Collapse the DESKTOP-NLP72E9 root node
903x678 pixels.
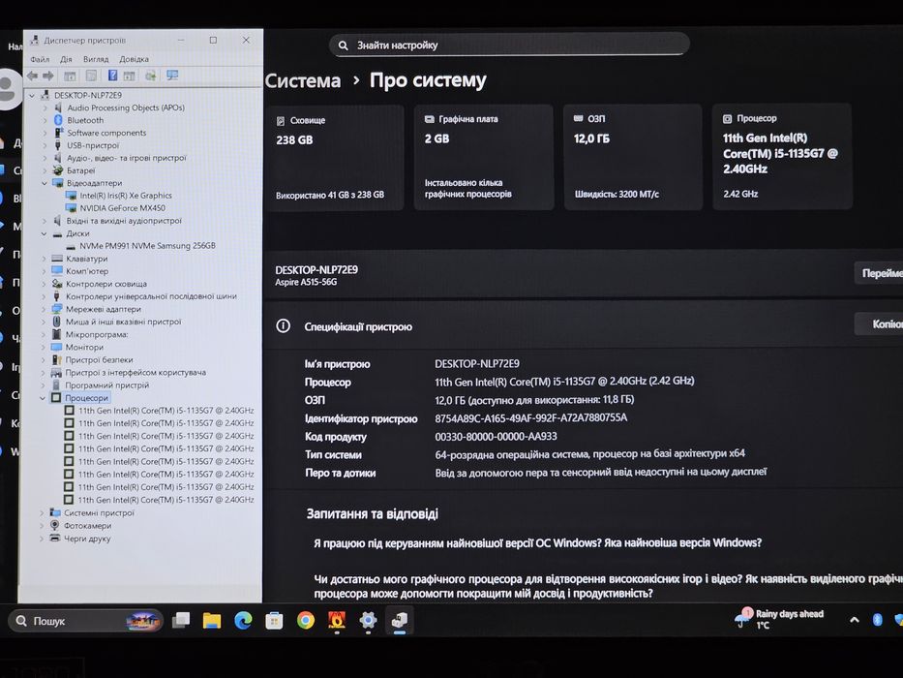(x=32, y=95)
